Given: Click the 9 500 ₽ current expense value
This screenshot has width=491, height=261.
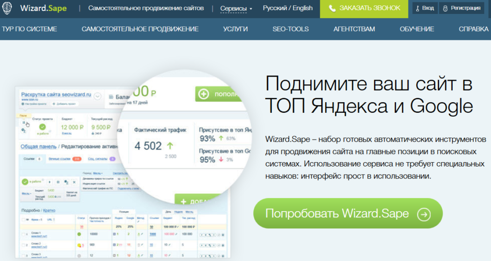Looking at the screenshot, I should tap(101, 127).
